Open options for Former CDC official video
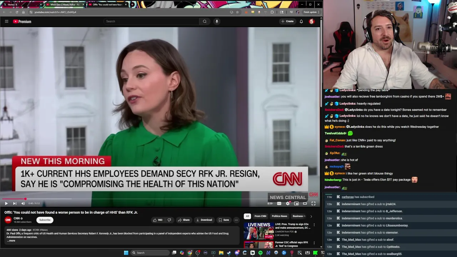 pos(314,243)
